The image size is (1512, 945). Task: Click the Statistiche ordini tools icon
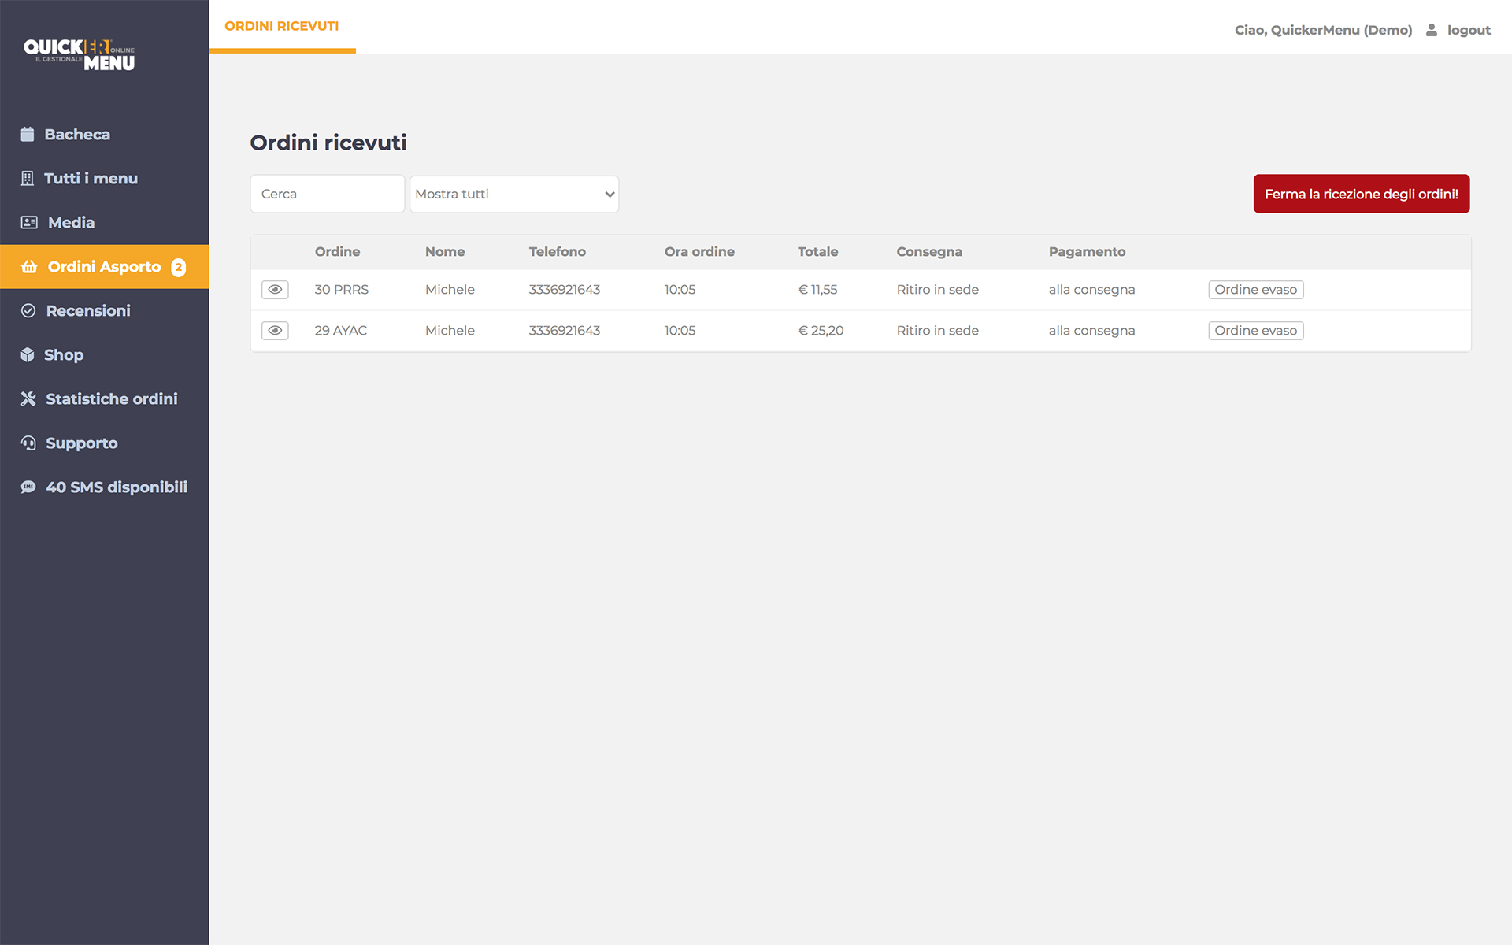(x=28, y=399)
